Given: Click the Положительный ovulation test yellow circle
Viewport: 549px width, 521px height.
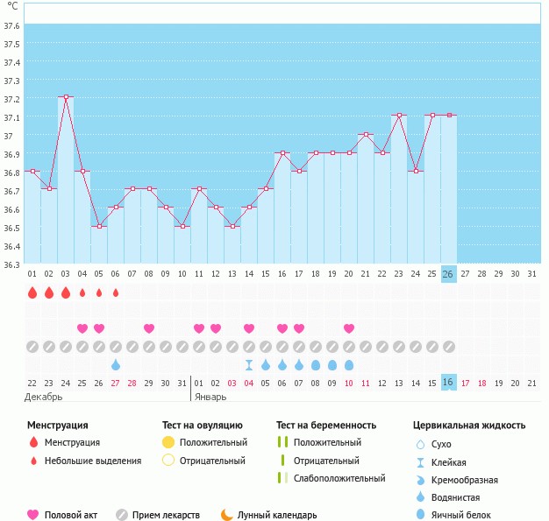Looking at the screenshot, I should click(x=168, y=443).
